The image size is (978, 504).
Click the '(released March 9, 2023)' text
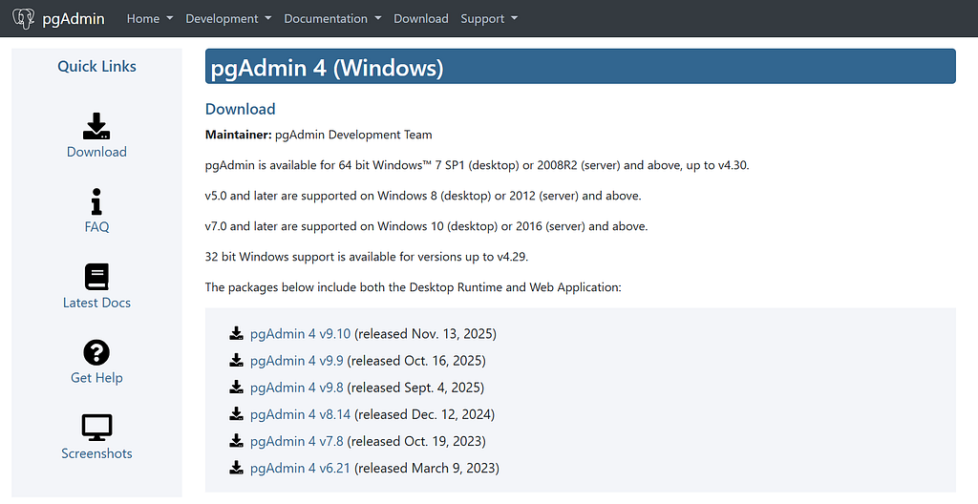point(427,468)
